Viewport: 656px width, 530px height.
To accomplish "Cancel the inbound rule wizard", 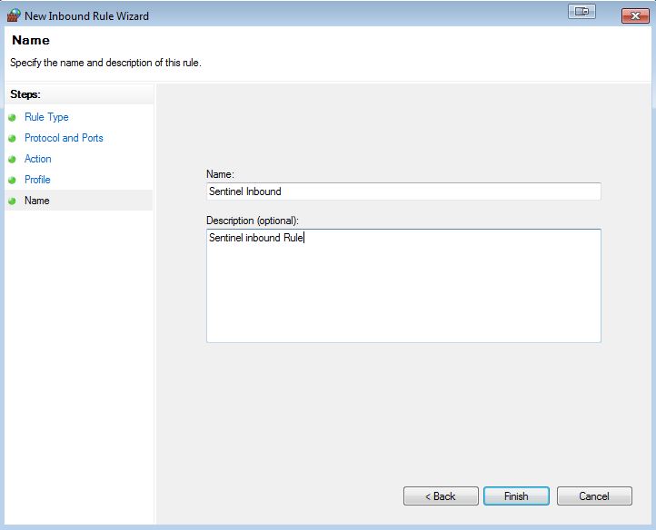I will (x=594, y=496).
